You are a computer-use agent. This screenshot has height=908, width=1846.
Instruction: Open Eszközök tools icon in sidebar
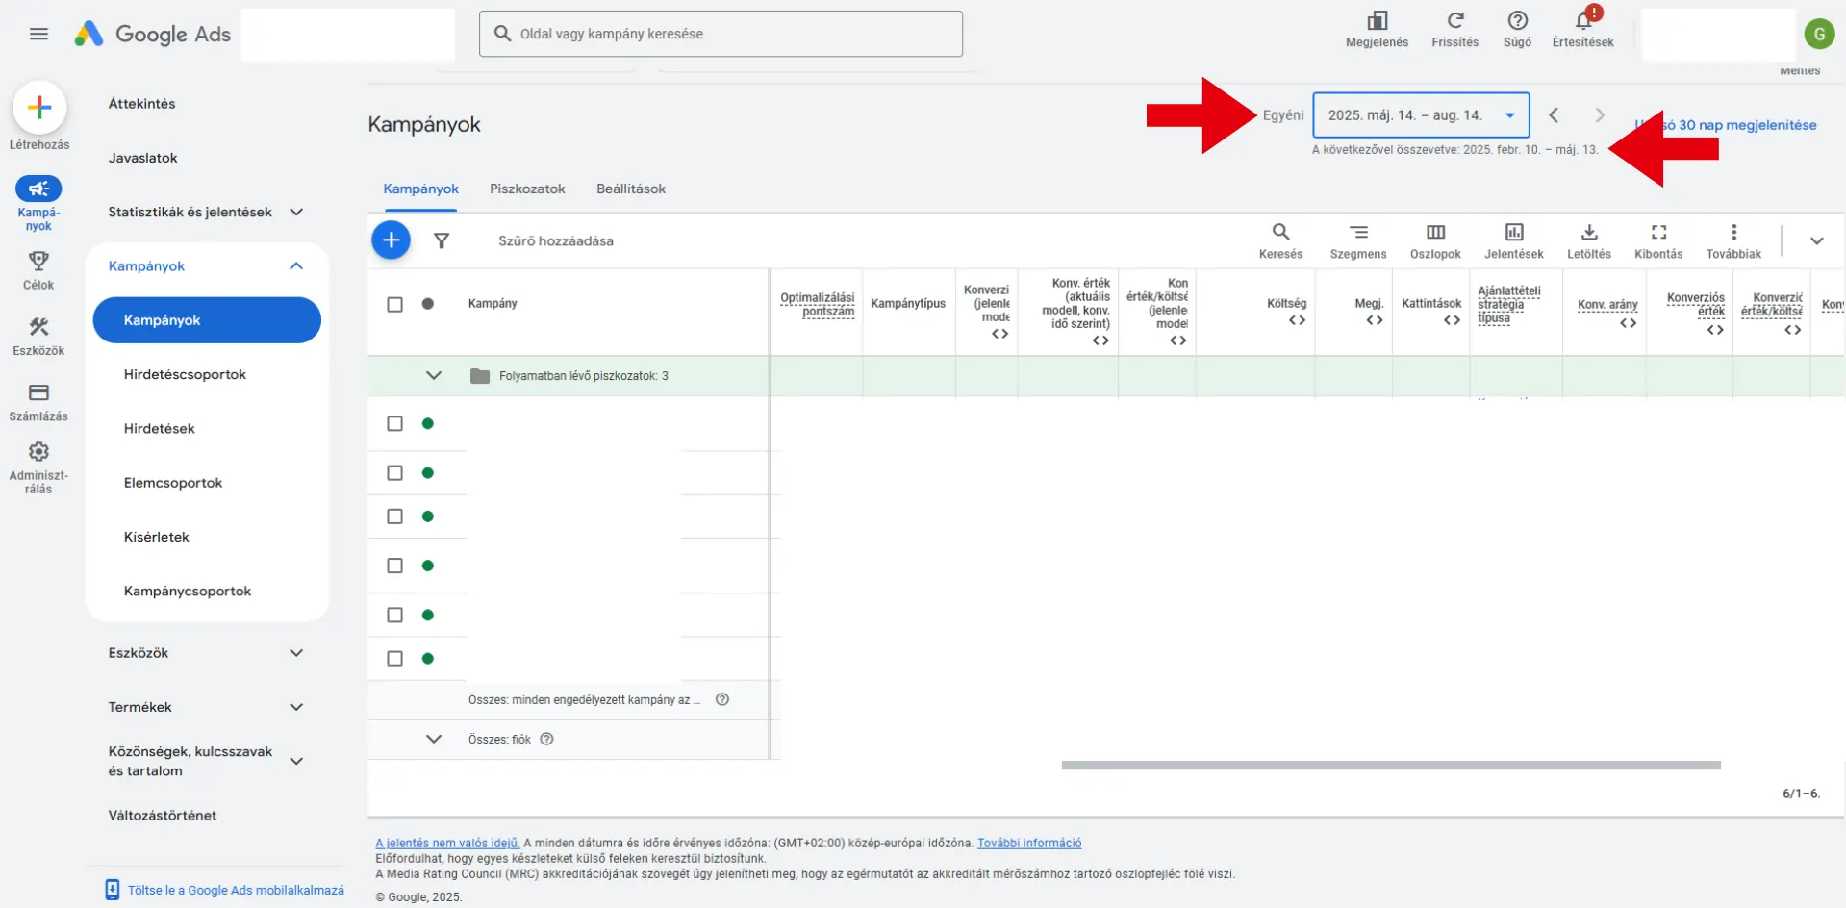pyautogui.click(x=38, y=327)
